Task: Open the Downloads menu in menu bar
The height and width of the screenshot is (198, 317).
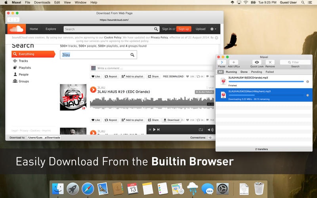Action: [x=42, y=2]
